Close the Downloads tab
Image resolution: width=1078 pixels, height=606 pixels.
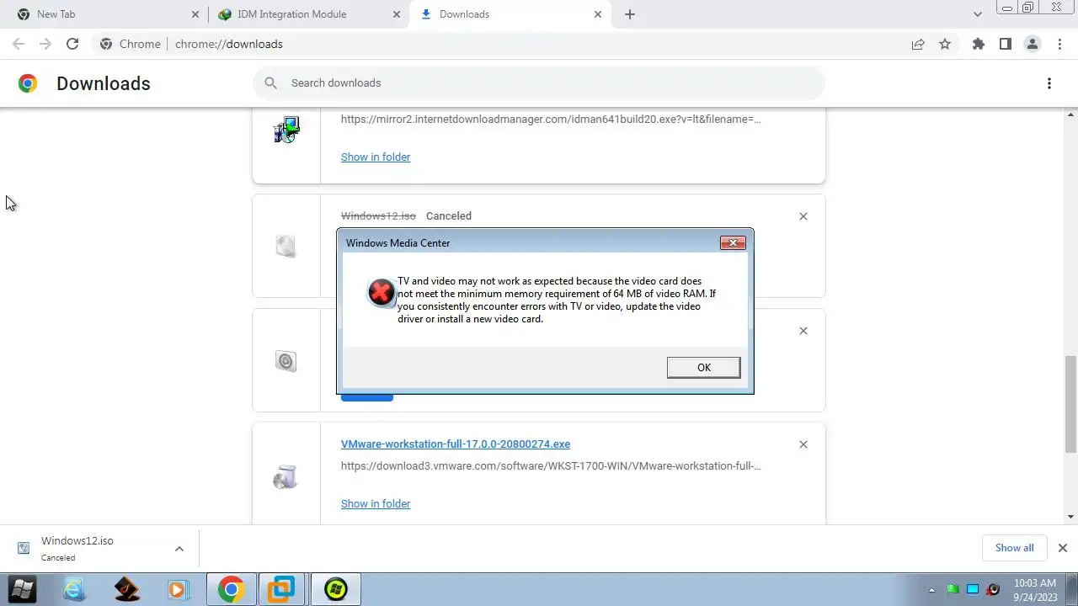pyautogui.click(x=598, y=14)
